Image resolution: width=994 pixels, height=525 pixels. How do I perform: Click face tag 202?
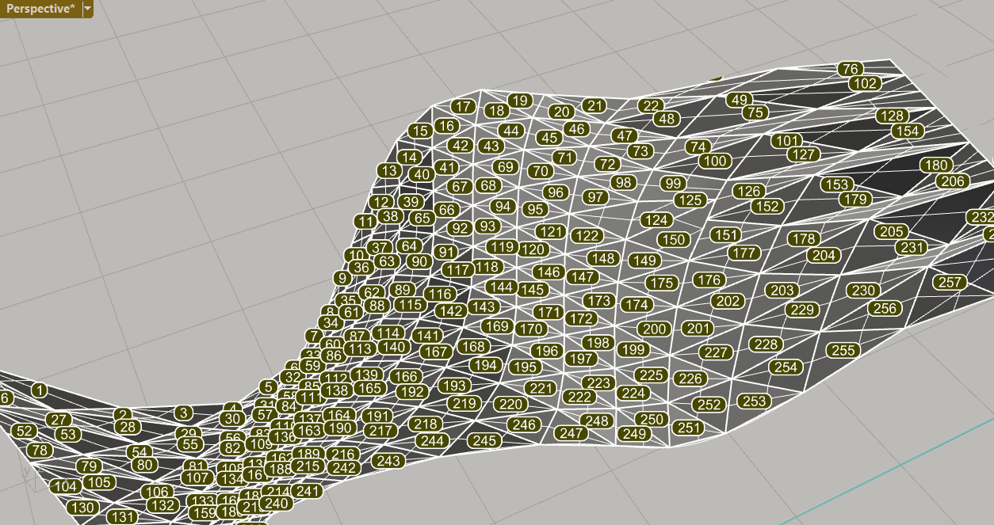[x=728, y=301]
